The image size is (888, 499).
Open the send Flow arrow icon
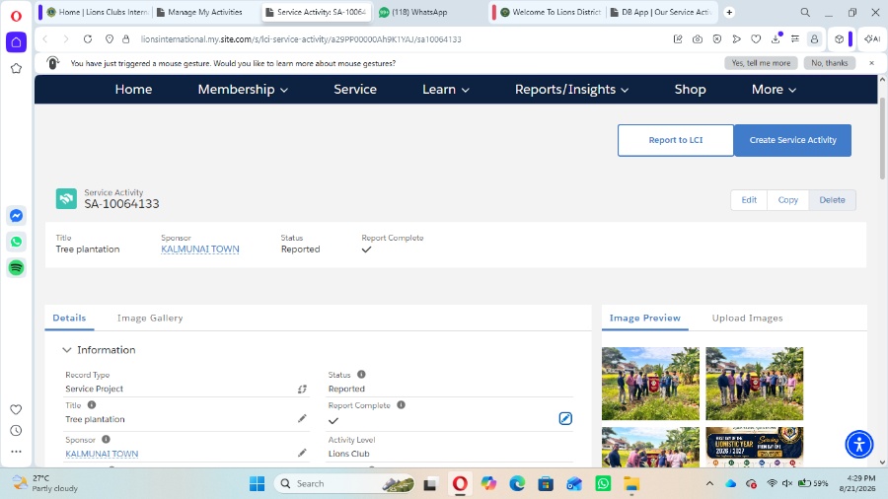pyautogui.click(x=736, y=39)
